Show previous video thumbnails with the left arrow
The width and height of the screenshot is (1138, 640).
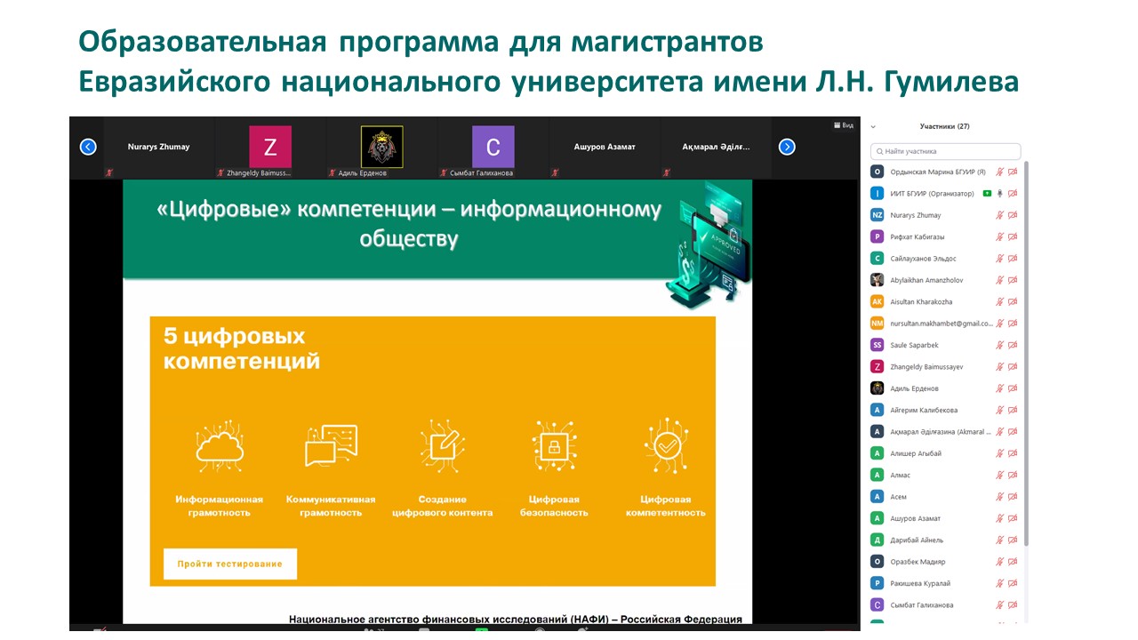point(88,147)
